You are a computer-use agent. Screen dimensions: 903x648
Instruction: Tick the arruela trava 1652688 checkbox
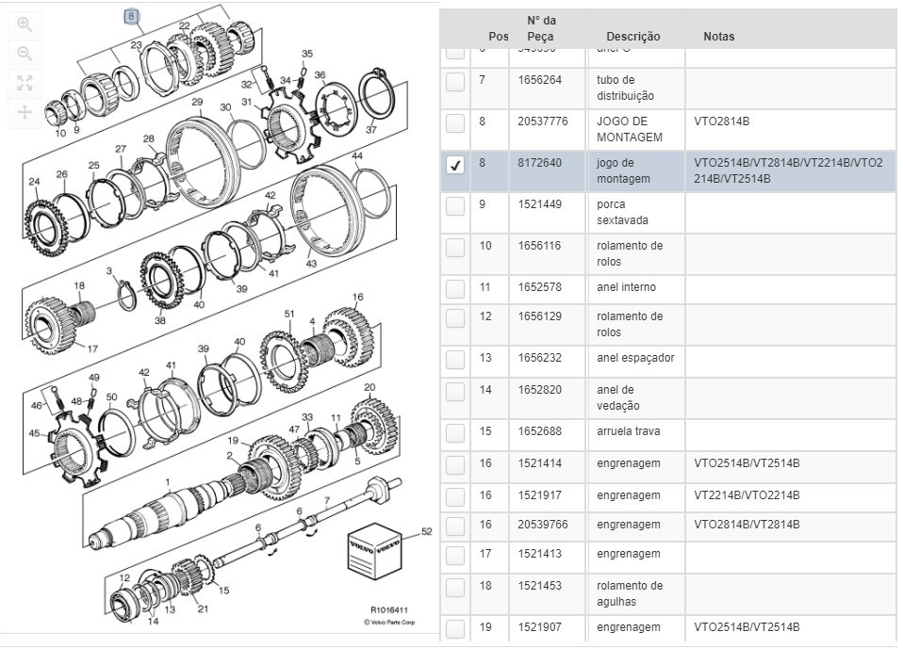pyautogui.click(x=455, y=433)
